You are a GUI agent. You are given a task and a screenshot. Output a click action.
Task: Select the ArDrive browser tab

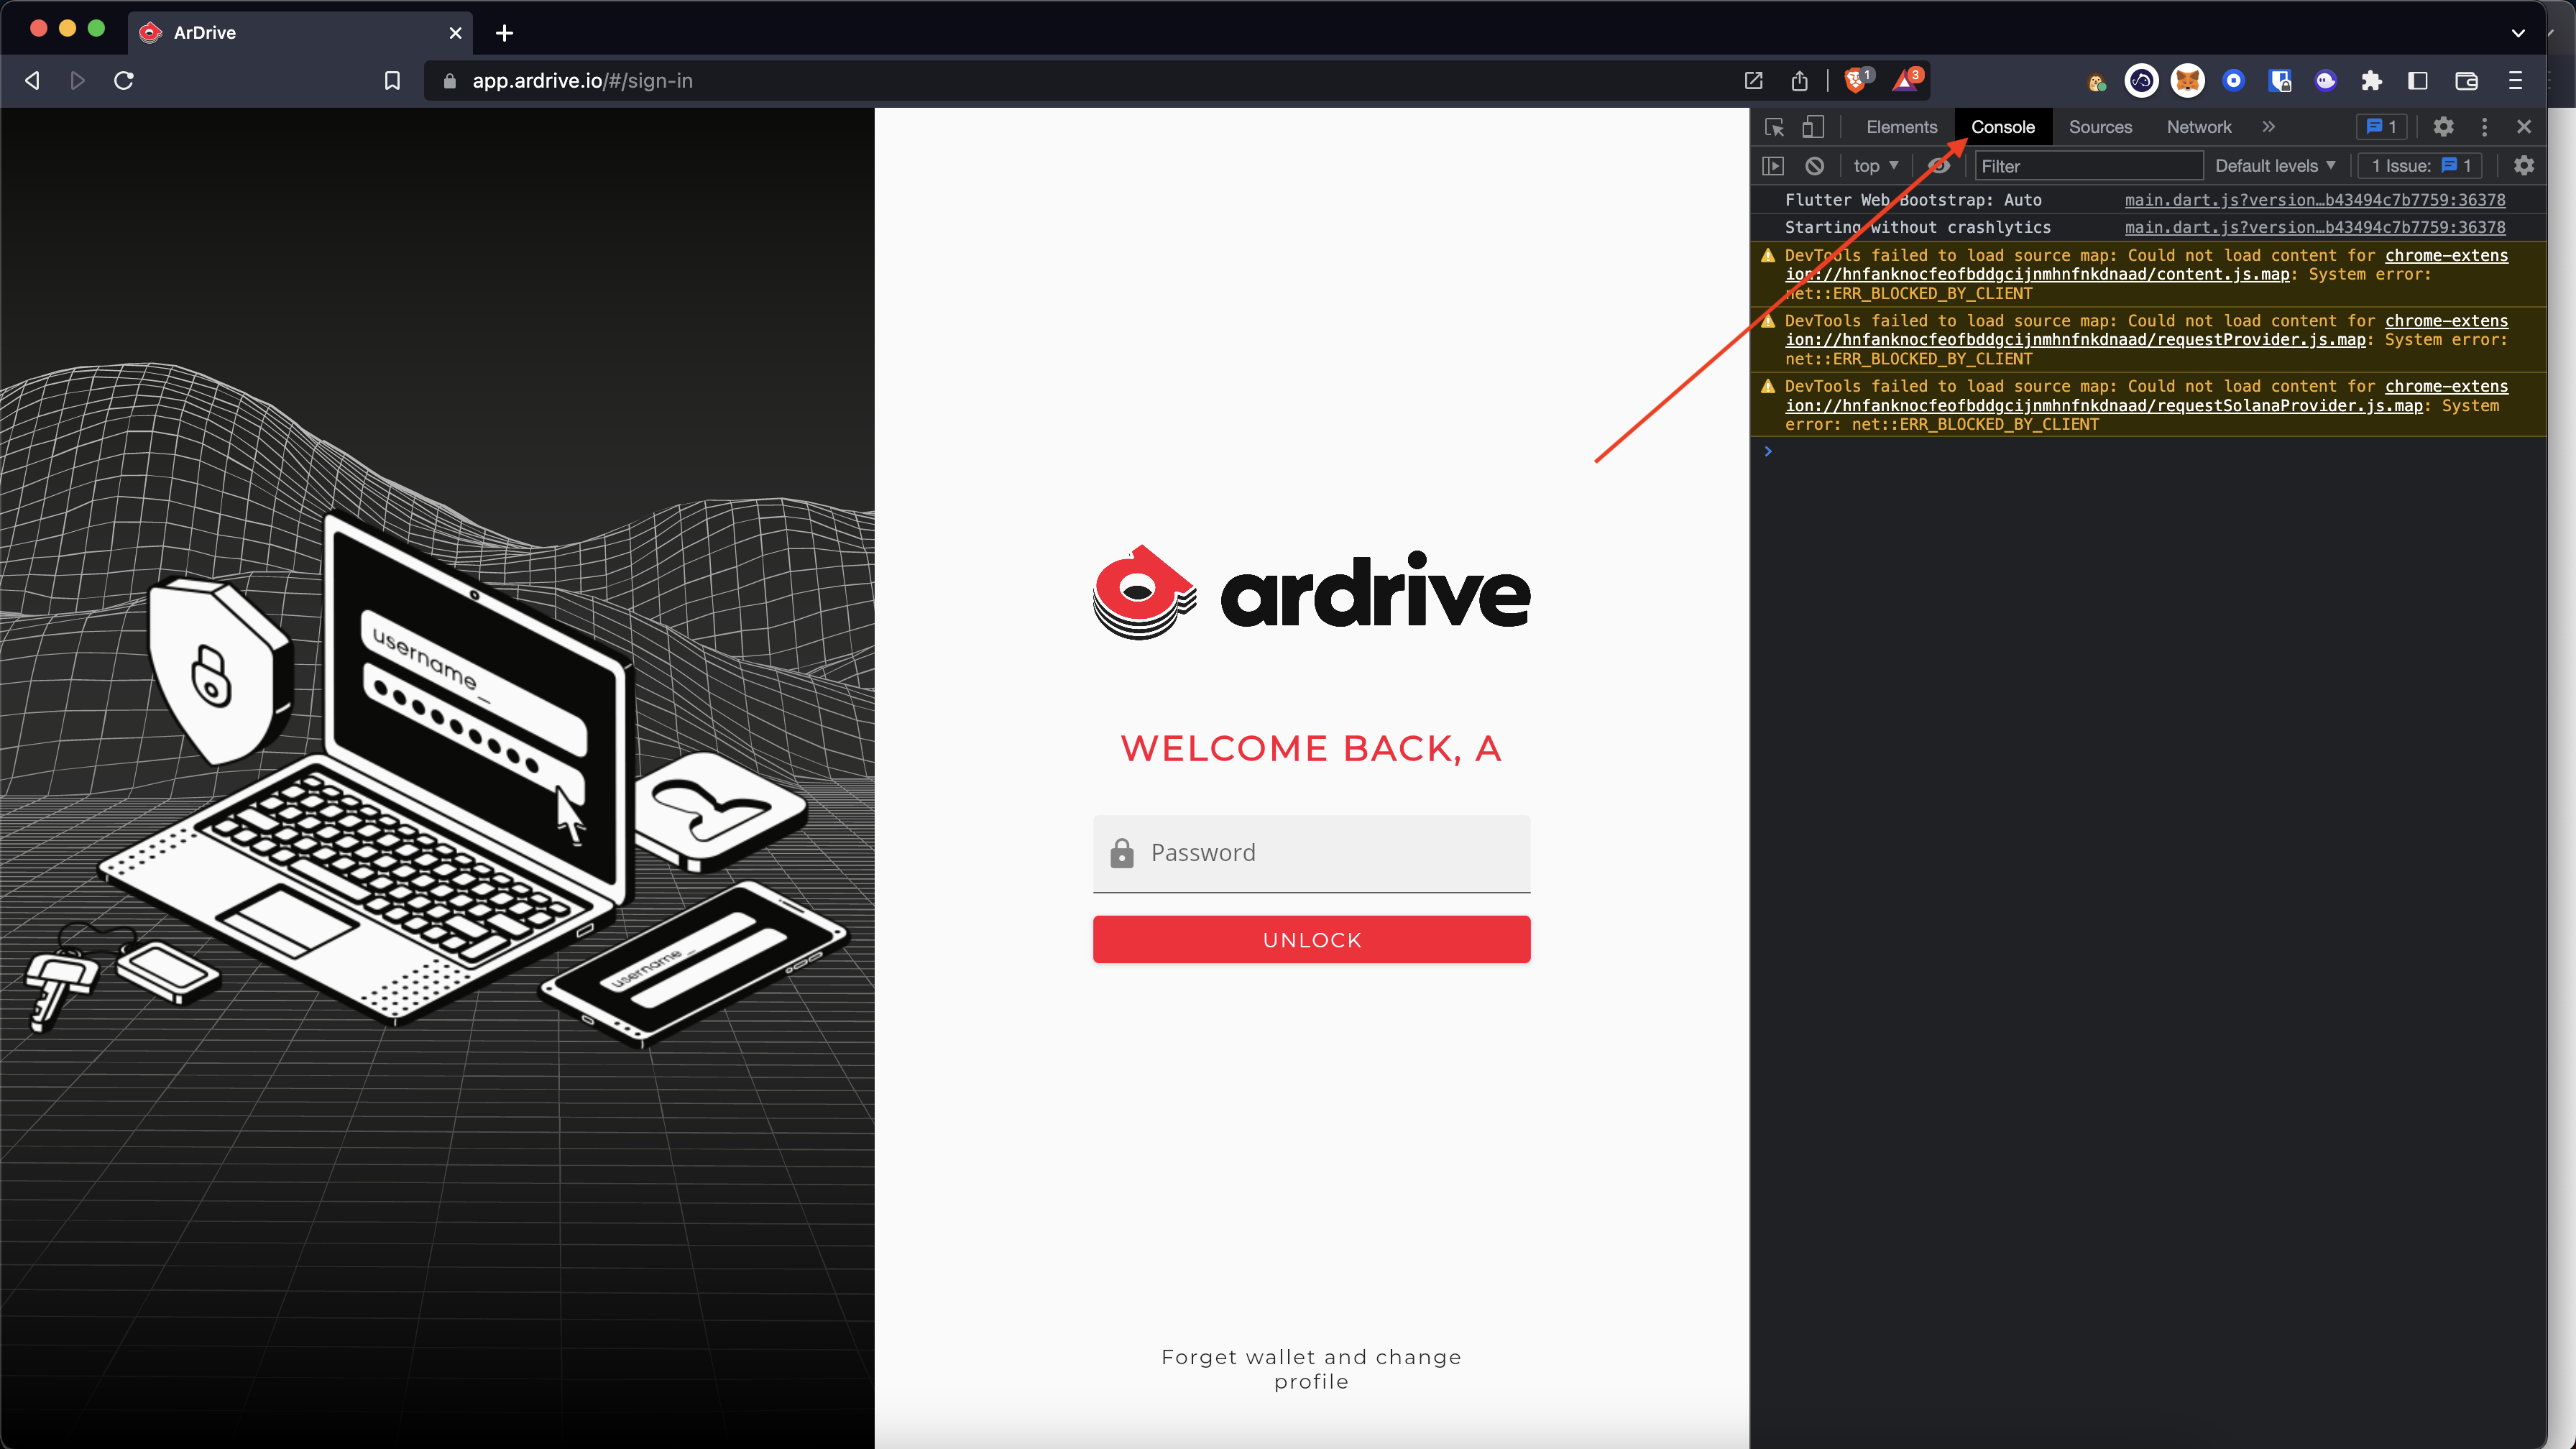[x=300, y=33]
